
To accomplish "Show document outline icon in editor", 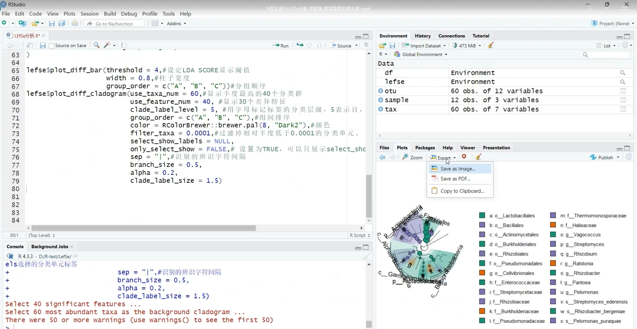I will pos(366,45).
